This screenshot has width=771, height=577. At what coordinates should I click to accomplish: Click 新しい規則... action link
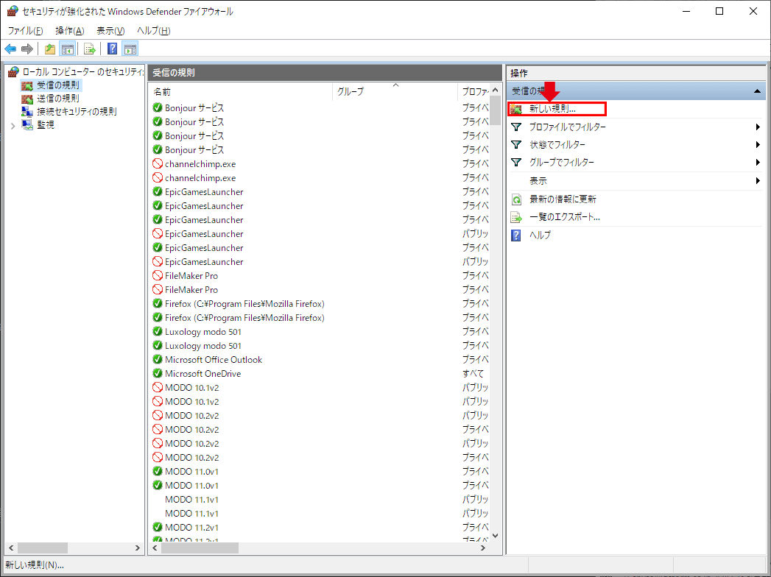552,109
